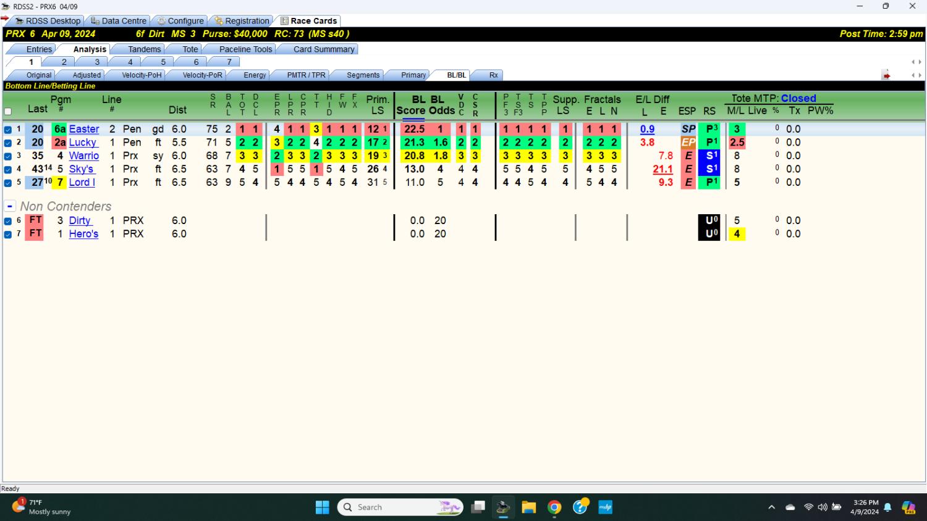Open the Easter horse link
Viewport: 927px width, 521px height.
[84, 129]
